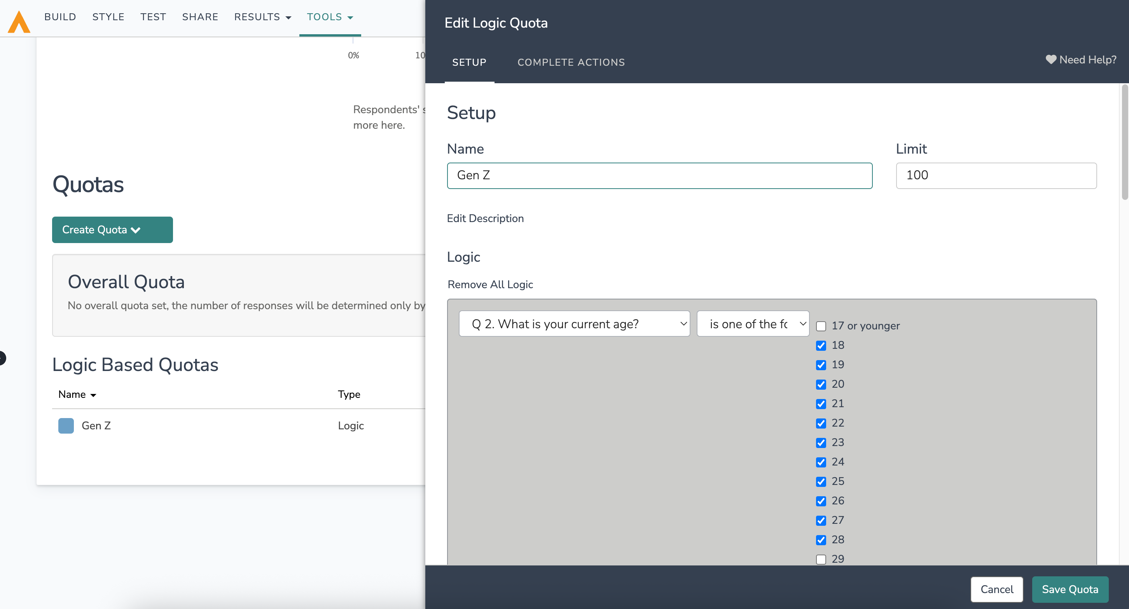The height and width of the screenshot is (609, 1129).
Task: Open the 'is one of the' operator dropdown
Action: pyautogui.click(x=753, y=324)
